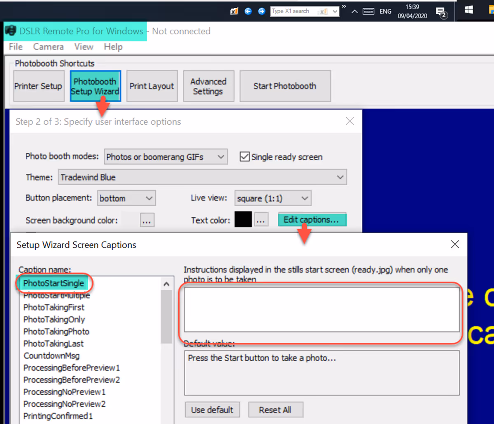
Task: Select the PhotoTakingOnly caption
Action: [54, 319]
